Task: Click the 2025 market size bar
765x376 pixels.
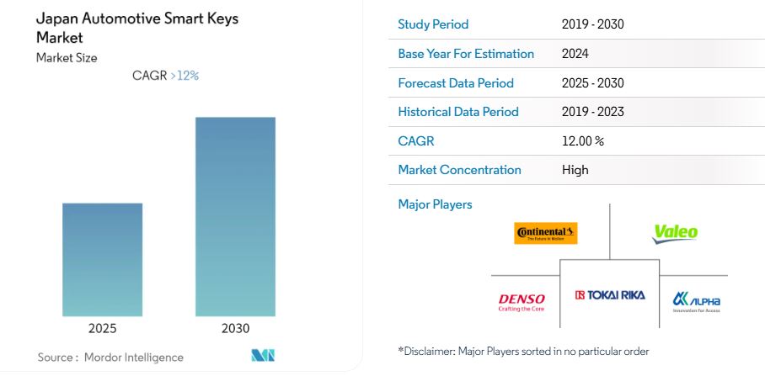Action: tap(103, 259)
